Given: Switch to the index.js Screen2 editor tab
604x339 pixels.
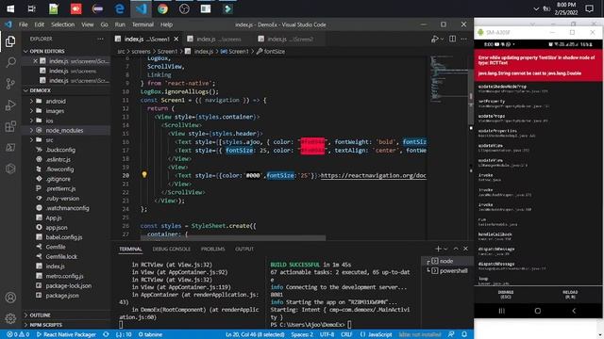Looking at the screenshot, I should click(291, 39).
